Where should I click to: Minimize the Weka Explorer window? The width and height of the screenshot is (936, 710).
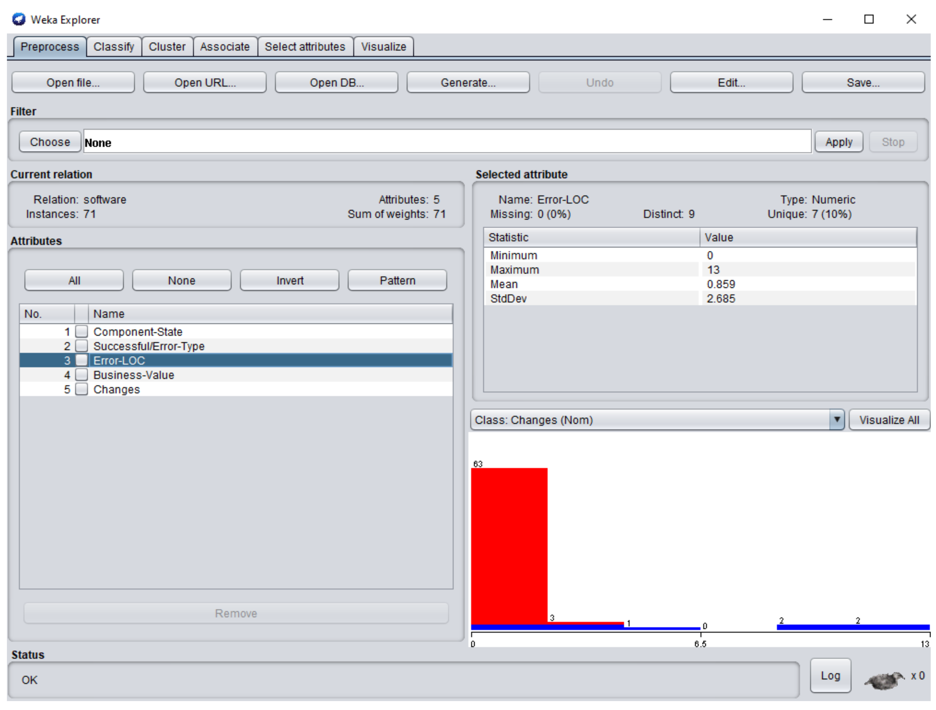827,19
